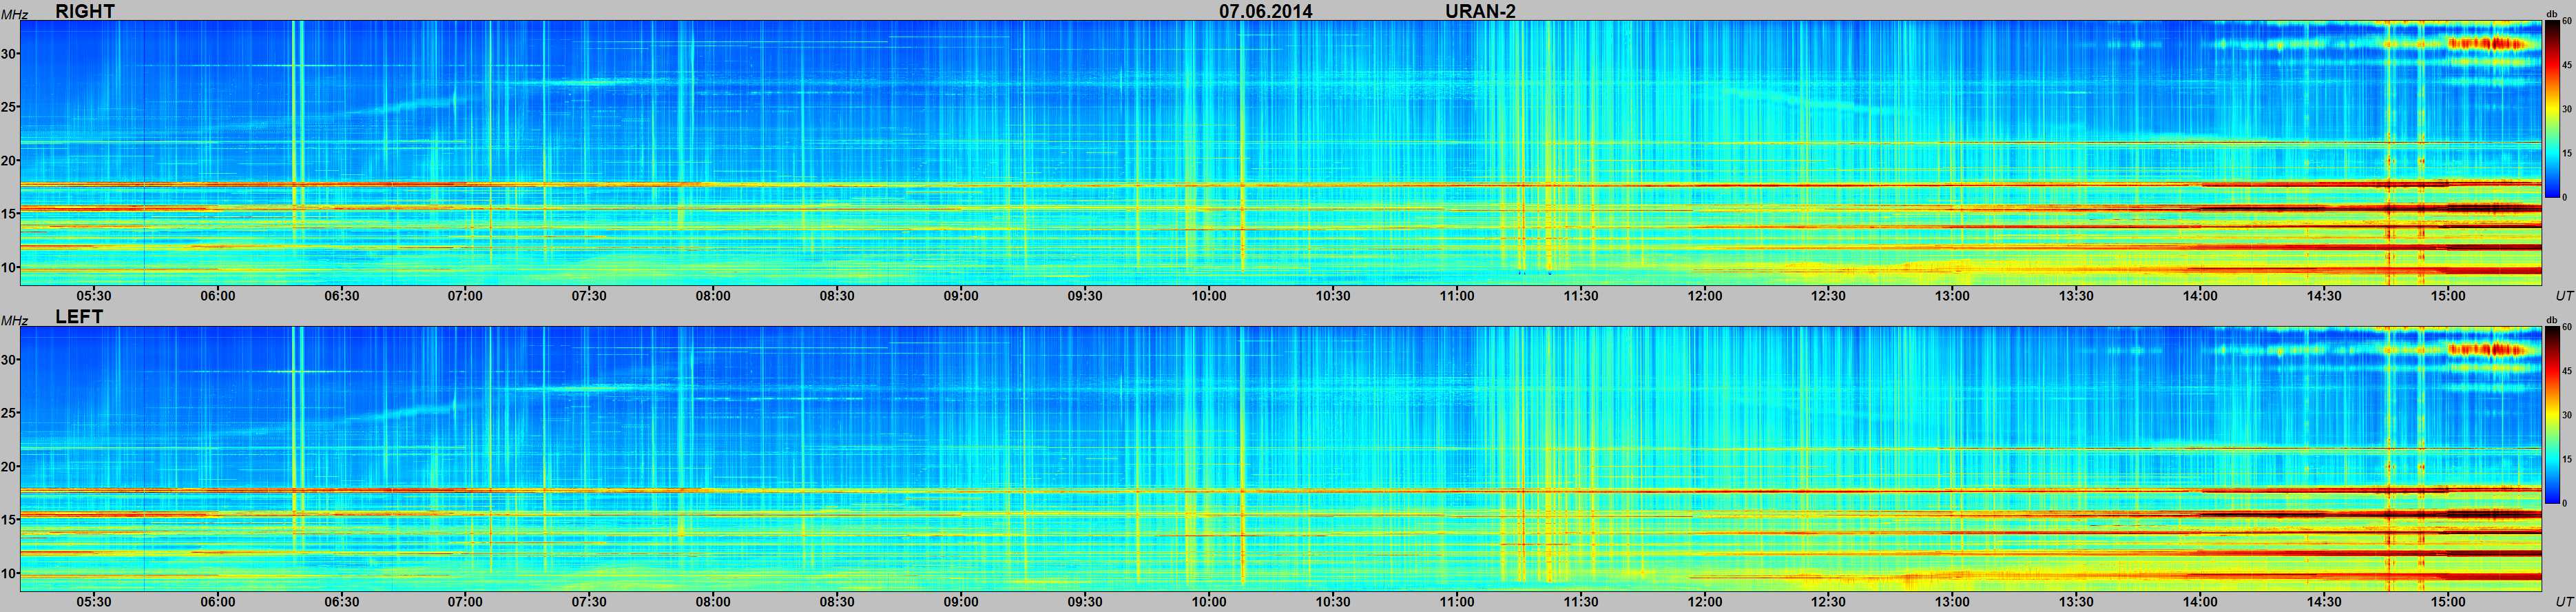Click 12:00 tick on RIGHT panel time axis
Image resolution: width=2576 pixels, height=612 pixels.
[x=1705, y=296]
